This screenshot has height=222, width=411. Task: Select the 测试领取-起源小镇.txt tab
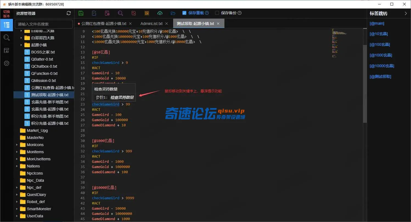pos(195,24)
